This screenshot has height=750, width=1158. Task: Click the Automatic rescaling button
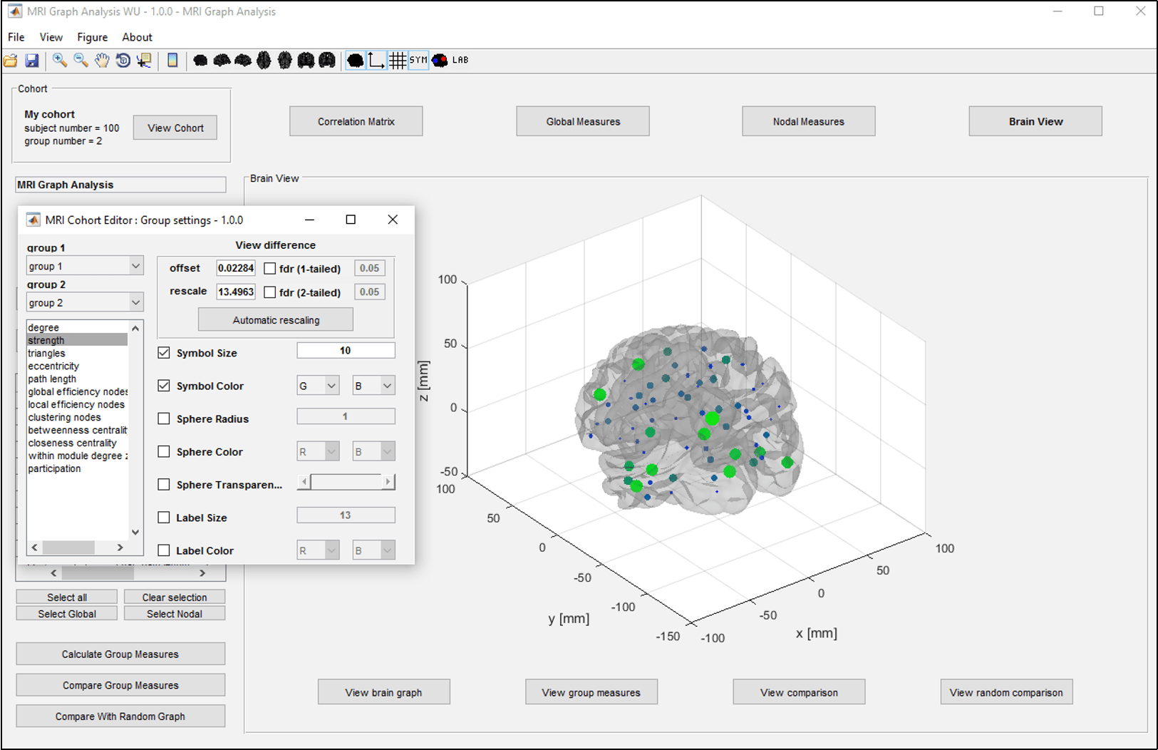(x=275, y=319)
